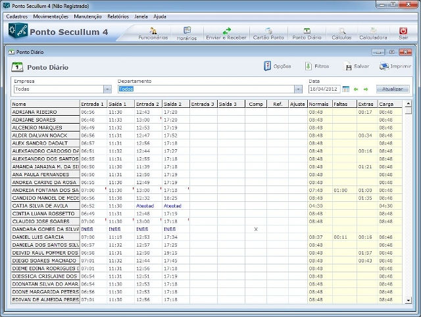Click the Imprimir printer icon
The height and width of the screenshot is (317, 421).
[384, 66]
